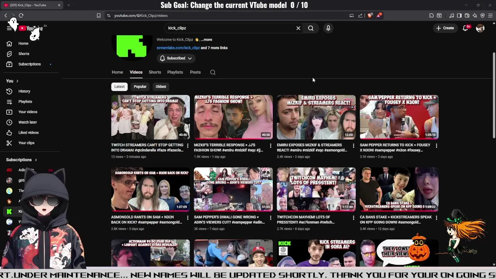Screen dimensions: 496x279
Task: Select the Oldest sort chip
Action: click(x=161, y=86)
